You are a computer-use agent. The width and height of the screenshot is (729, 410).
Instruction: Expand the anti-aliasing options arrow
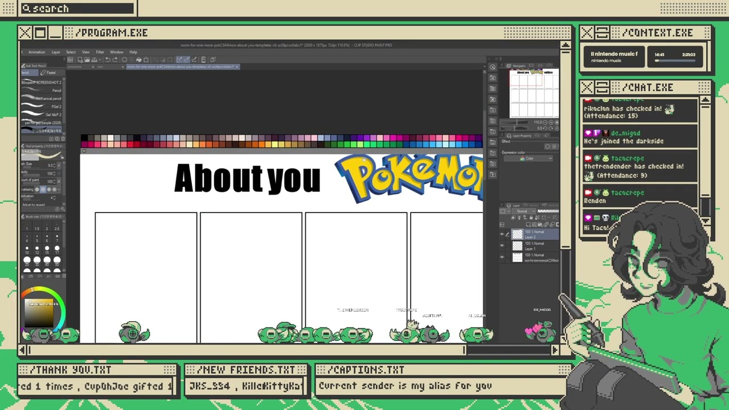pos(59,189)
